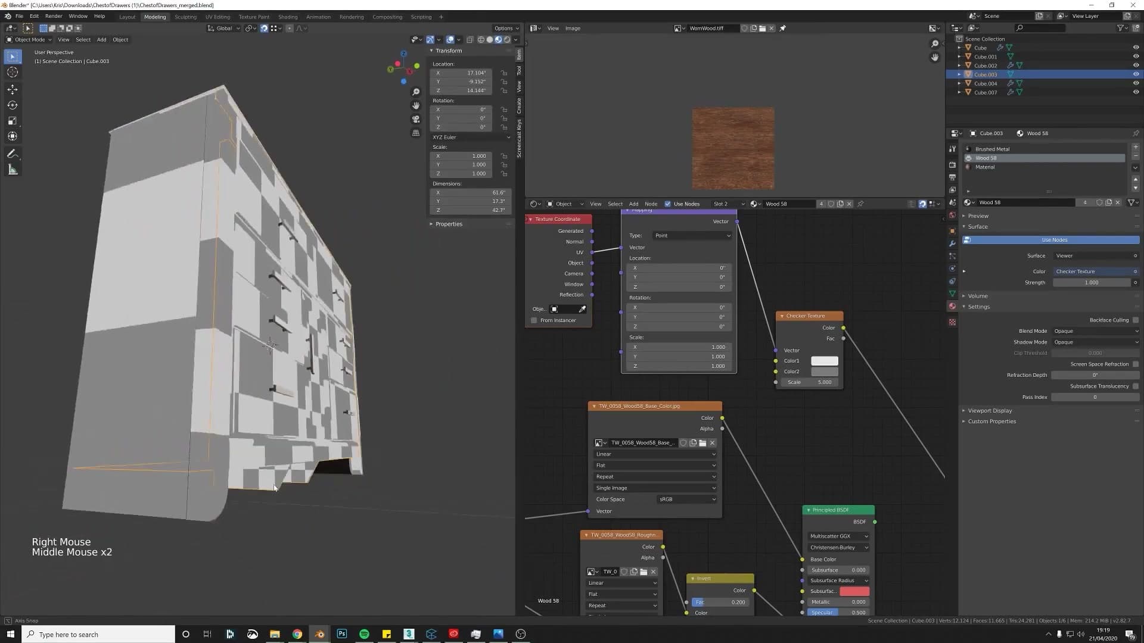Viewport: 1144px width, 643px height.
Task: Switch to the Shading workspace tab
Action: 288,17
